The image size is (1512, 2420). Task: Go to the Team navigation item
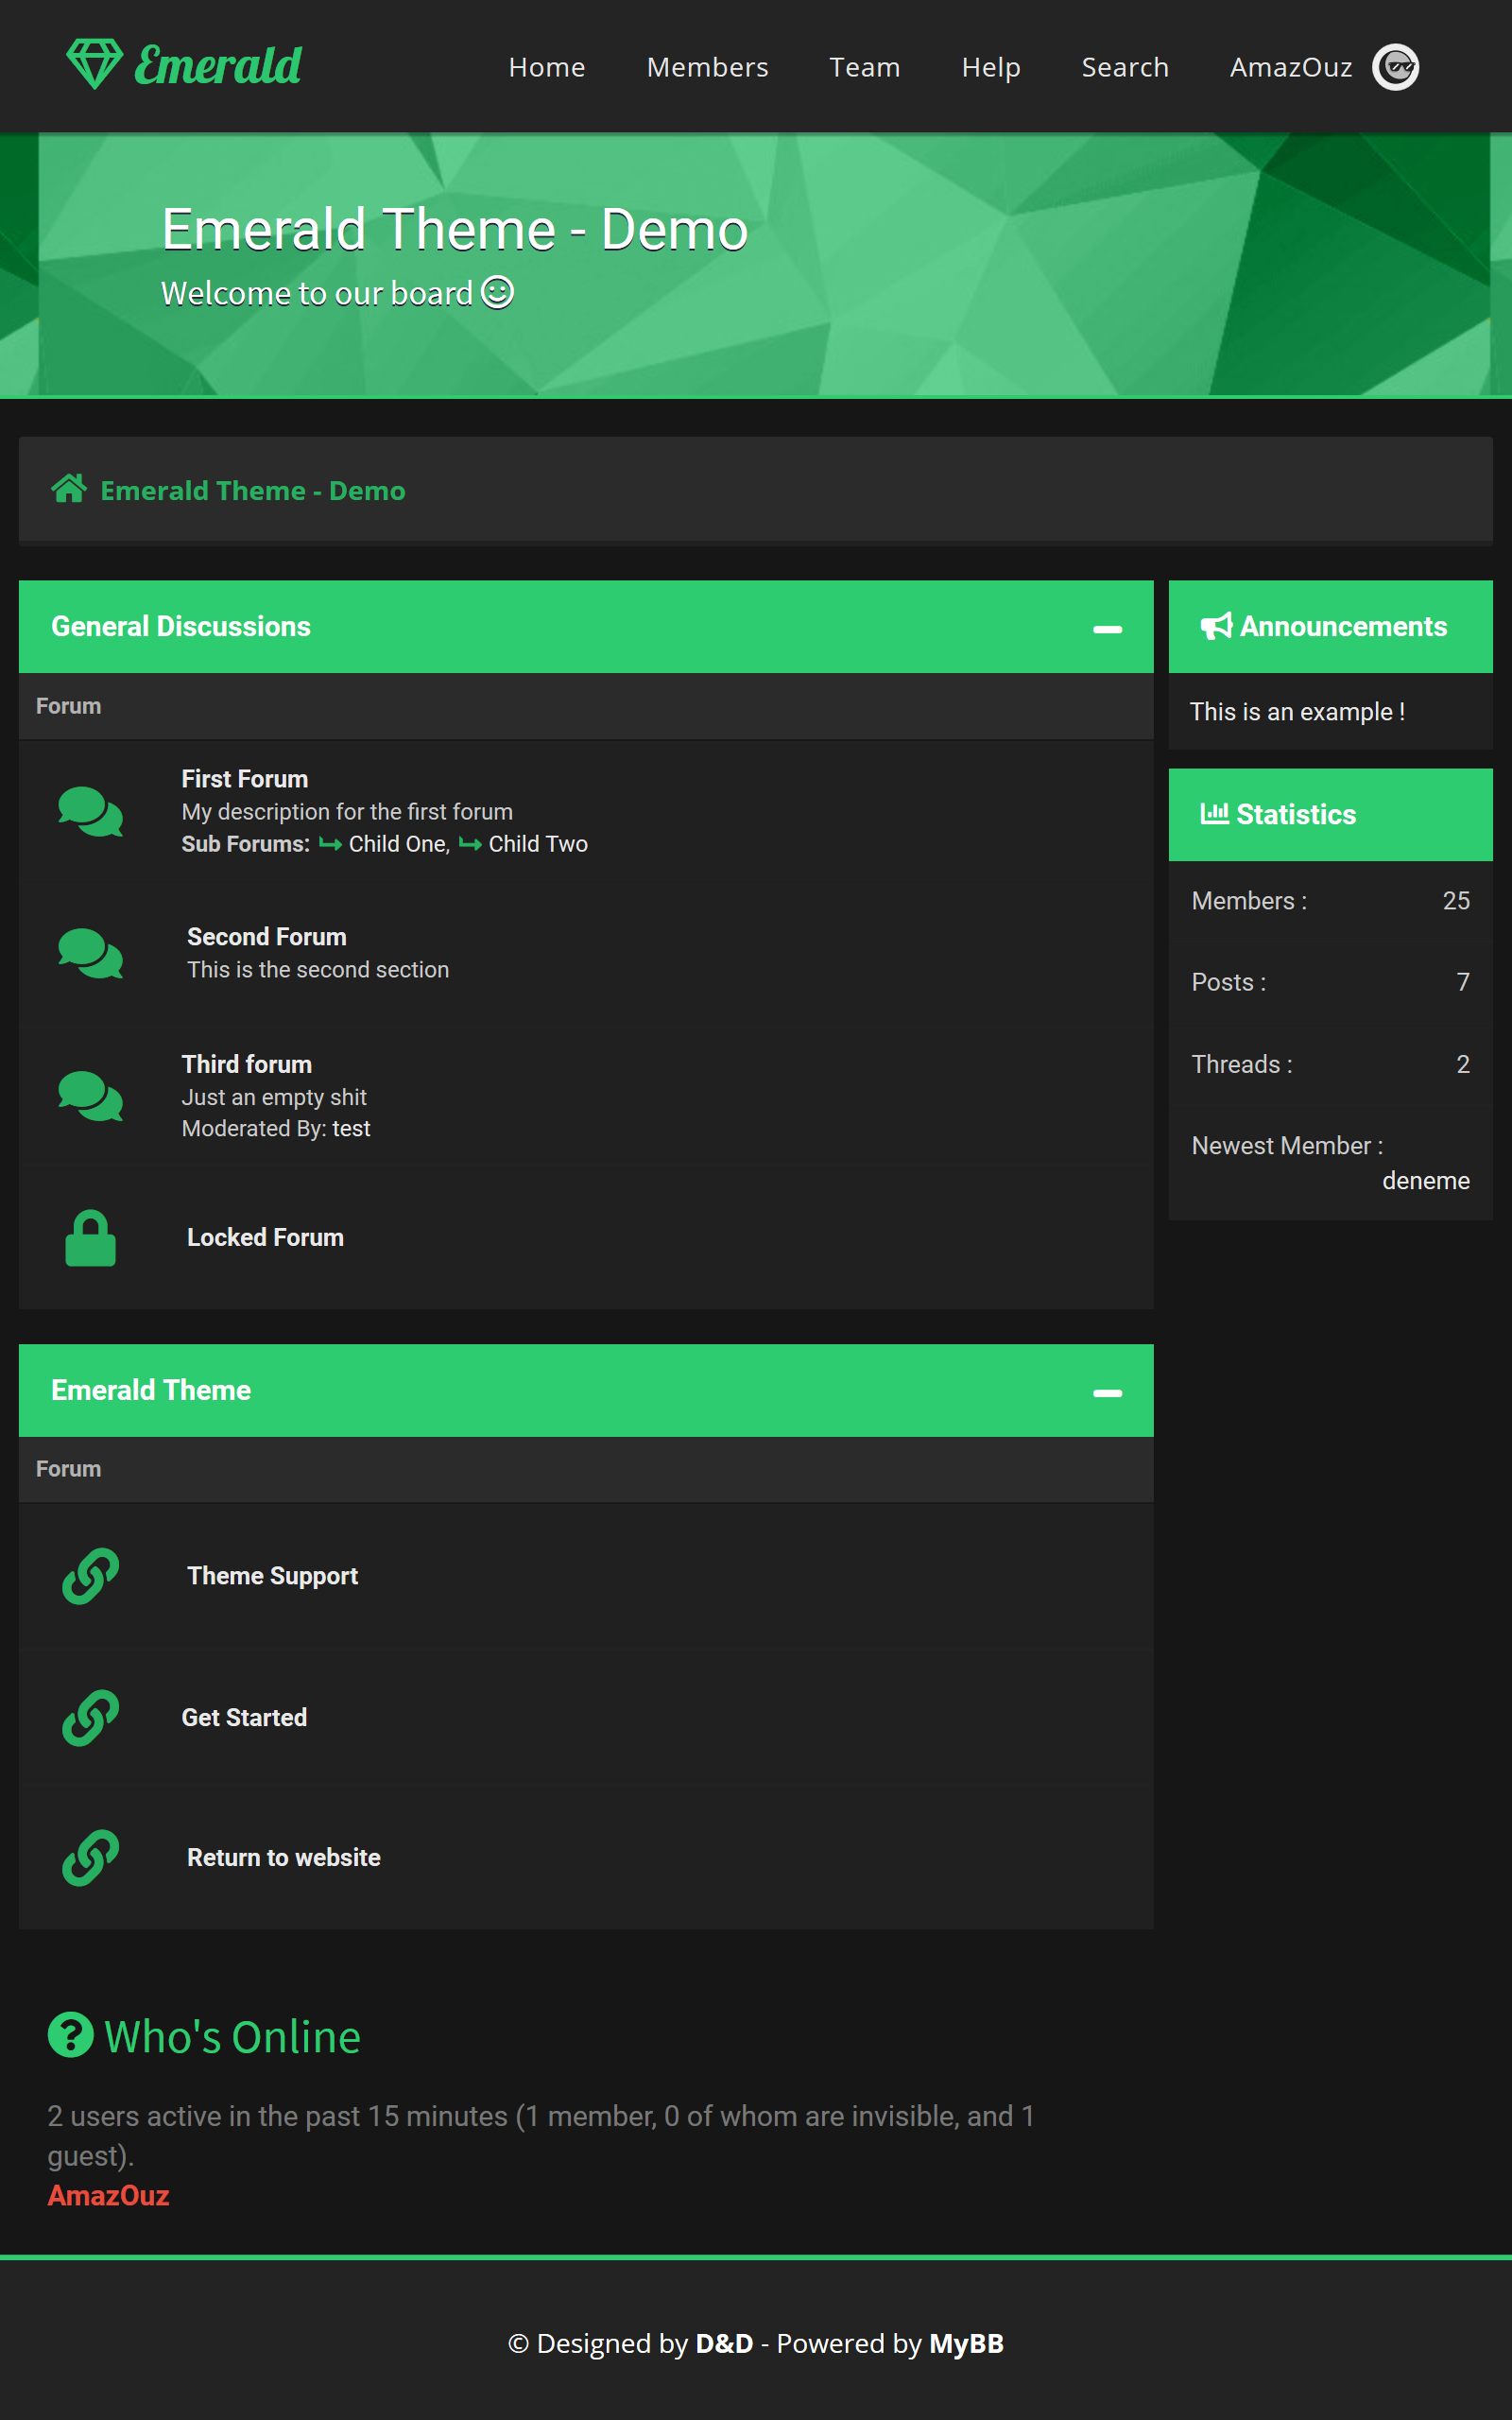[x=864, y=67]
